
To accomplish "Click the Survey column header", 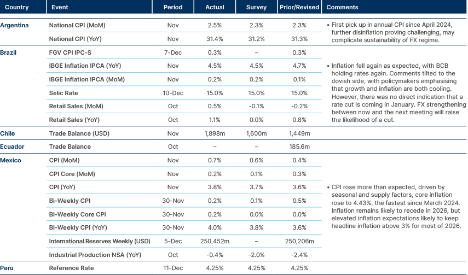I will (x=256, y=7).
